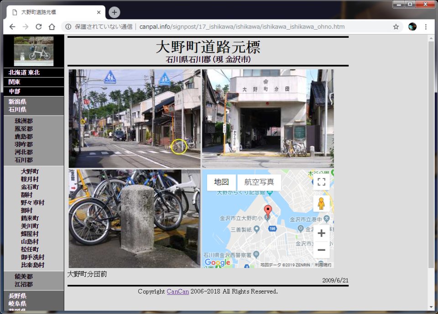
Task: Switch map to 航空写真 view
Action: [x=259, y=182]
